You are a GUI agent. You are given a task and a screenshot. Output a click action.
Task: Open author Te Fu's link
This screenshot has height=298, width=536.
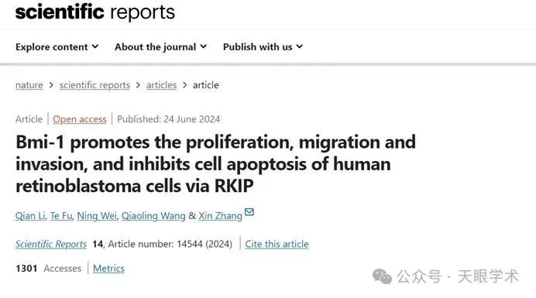(61, 216)
